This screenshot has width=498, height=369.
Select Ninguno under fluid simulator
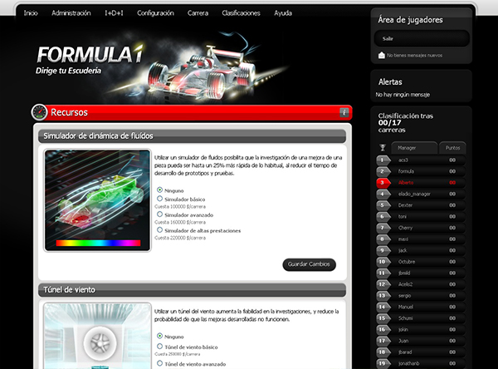coord(159,190)
